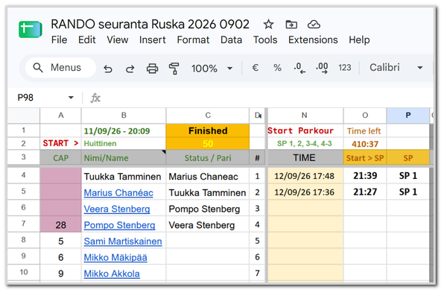Open the Help menu
The width and height of the screenshot is (441, 290).
359,40
